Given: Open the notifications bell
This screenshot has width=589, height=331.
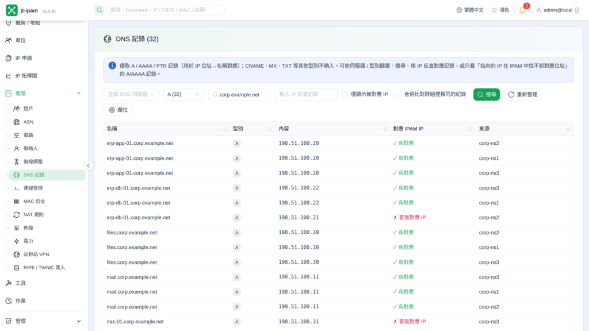Looking at the screenshot, I should (x=522, y=10).
